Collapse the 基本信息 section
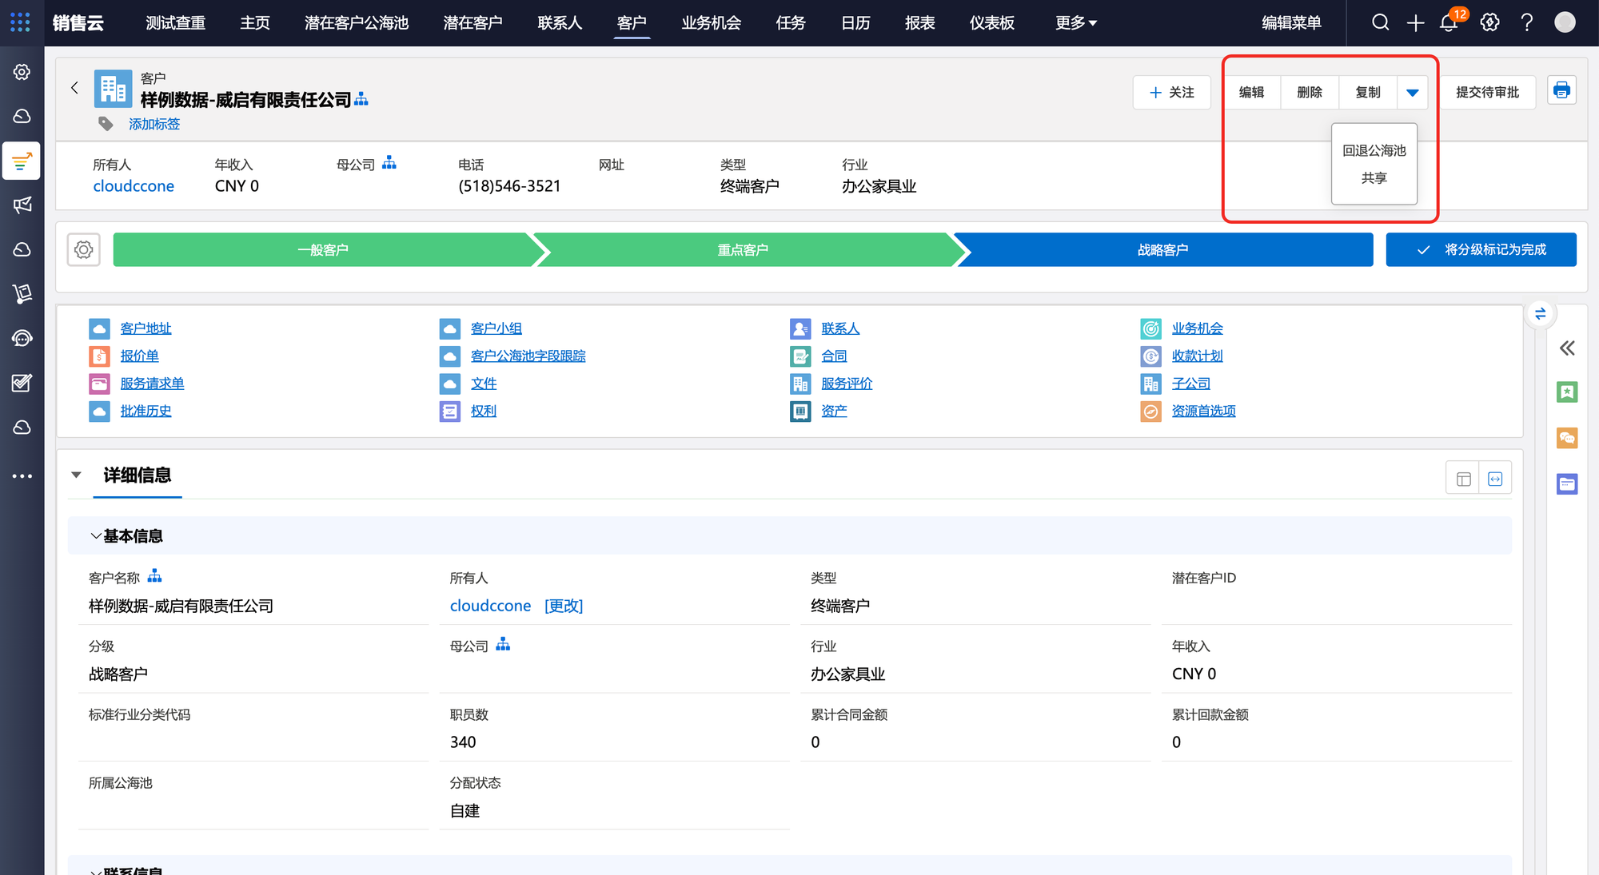The image size is (1599, 875). click(96, 536)
